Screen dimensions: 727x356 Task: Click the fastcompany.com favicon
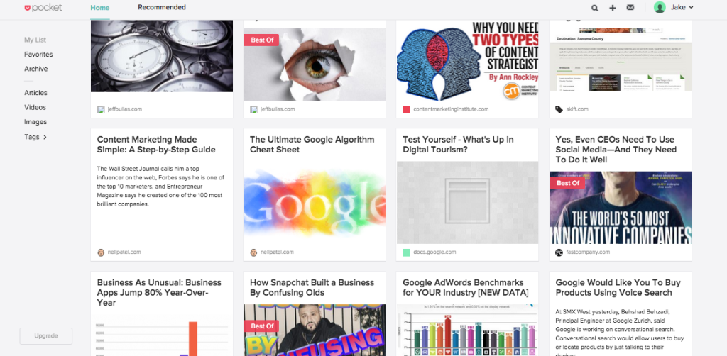[559, 252]
